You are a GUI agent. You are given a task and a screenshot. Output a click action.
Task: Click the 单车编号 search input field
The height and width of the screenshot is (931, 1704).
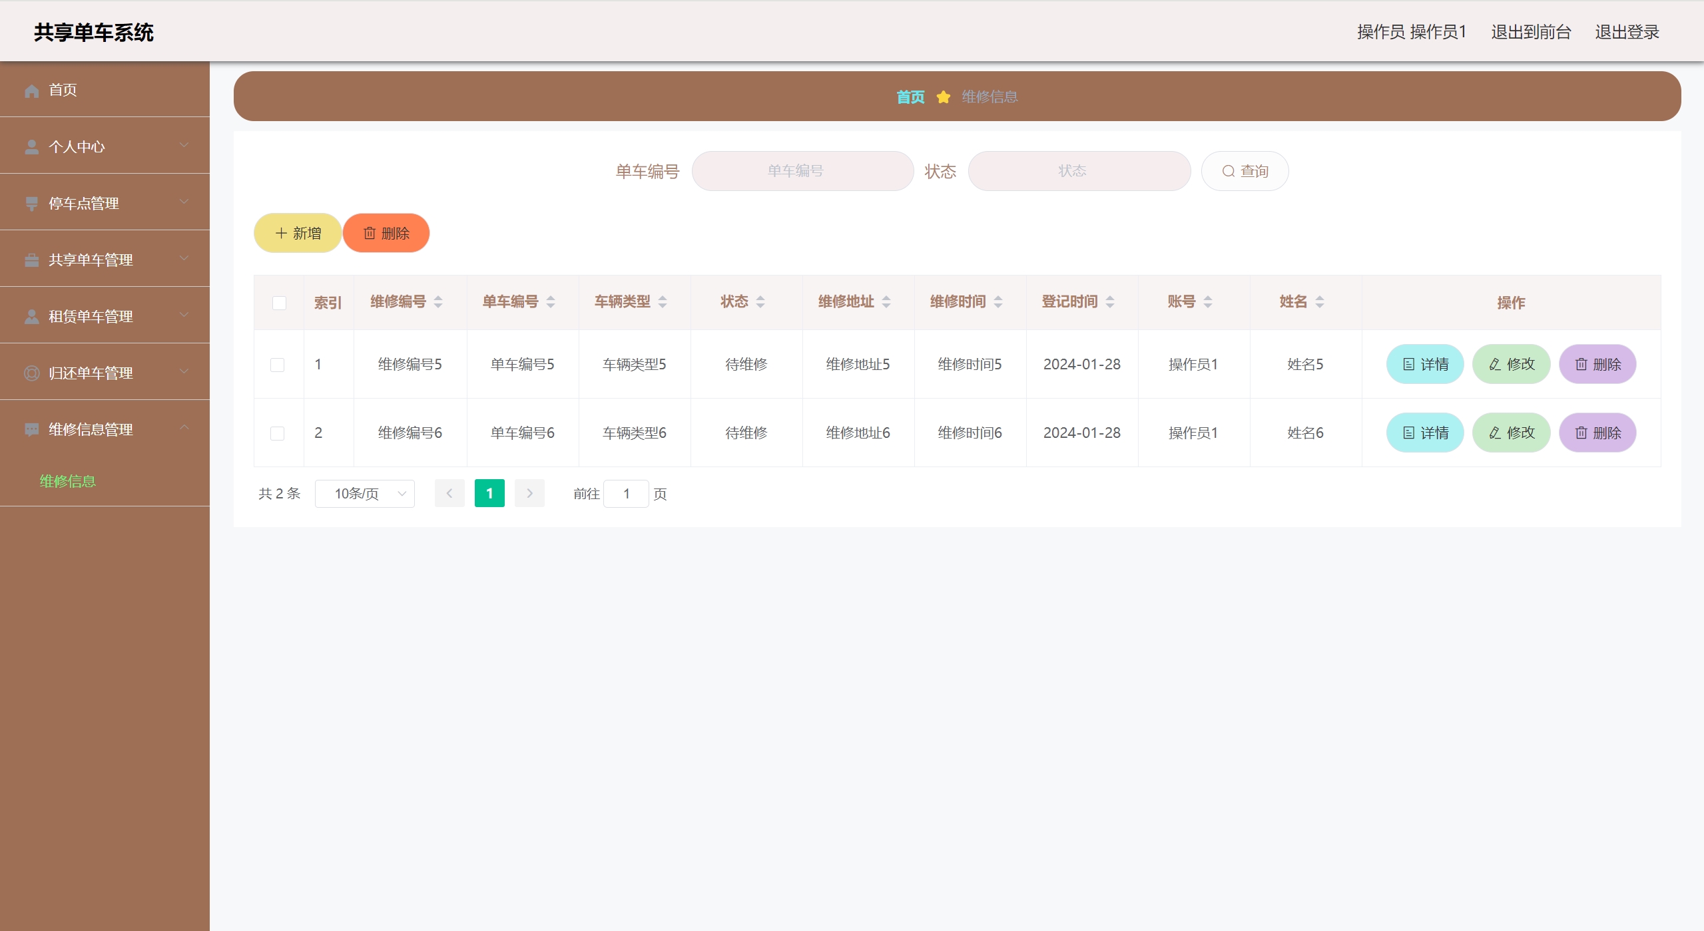pos(802,172)
